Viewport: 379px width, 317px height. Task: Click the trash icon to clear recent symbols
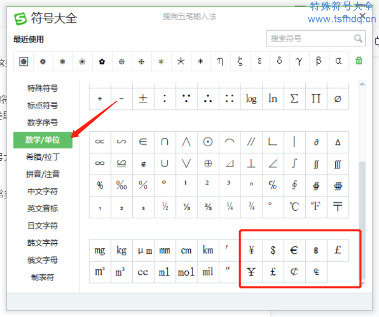359,61
